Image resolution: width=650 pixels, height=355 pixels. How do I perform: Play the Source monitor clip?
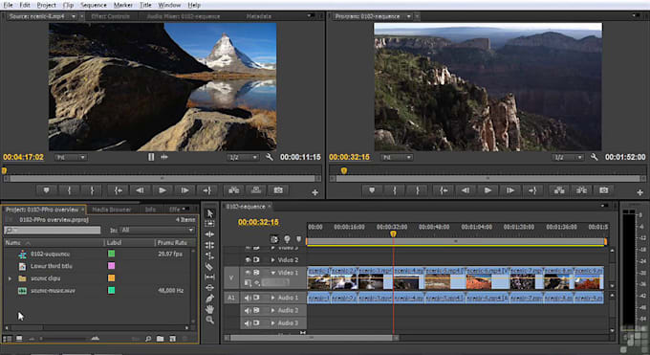162,190
